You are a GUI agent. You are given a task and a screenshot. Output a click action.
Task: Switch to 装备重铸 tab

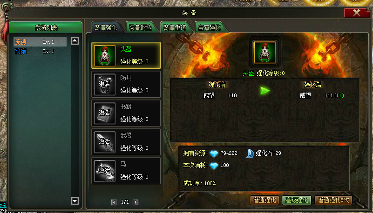tap(175, 27)
